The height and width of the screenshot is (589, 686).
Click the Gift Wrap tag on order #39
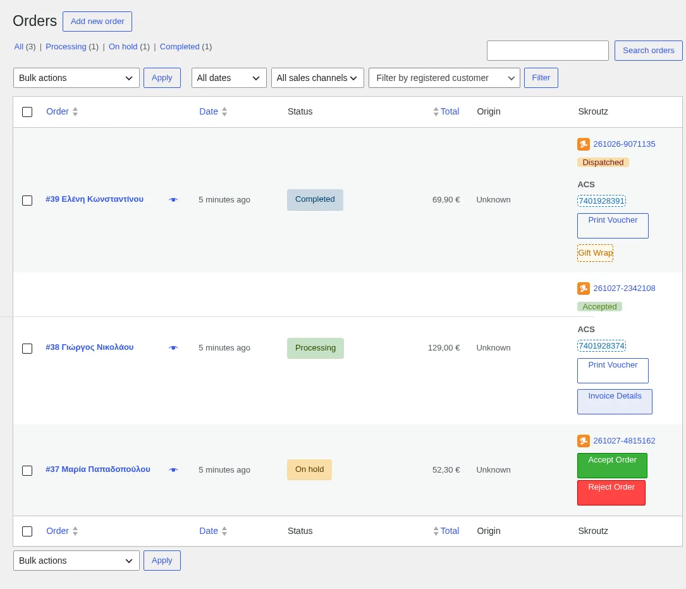pos(595,253)
